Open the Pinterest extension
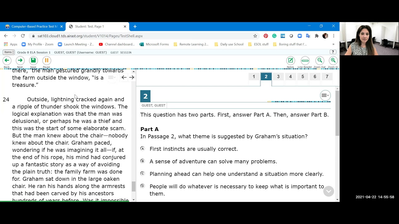 [266, 36]
